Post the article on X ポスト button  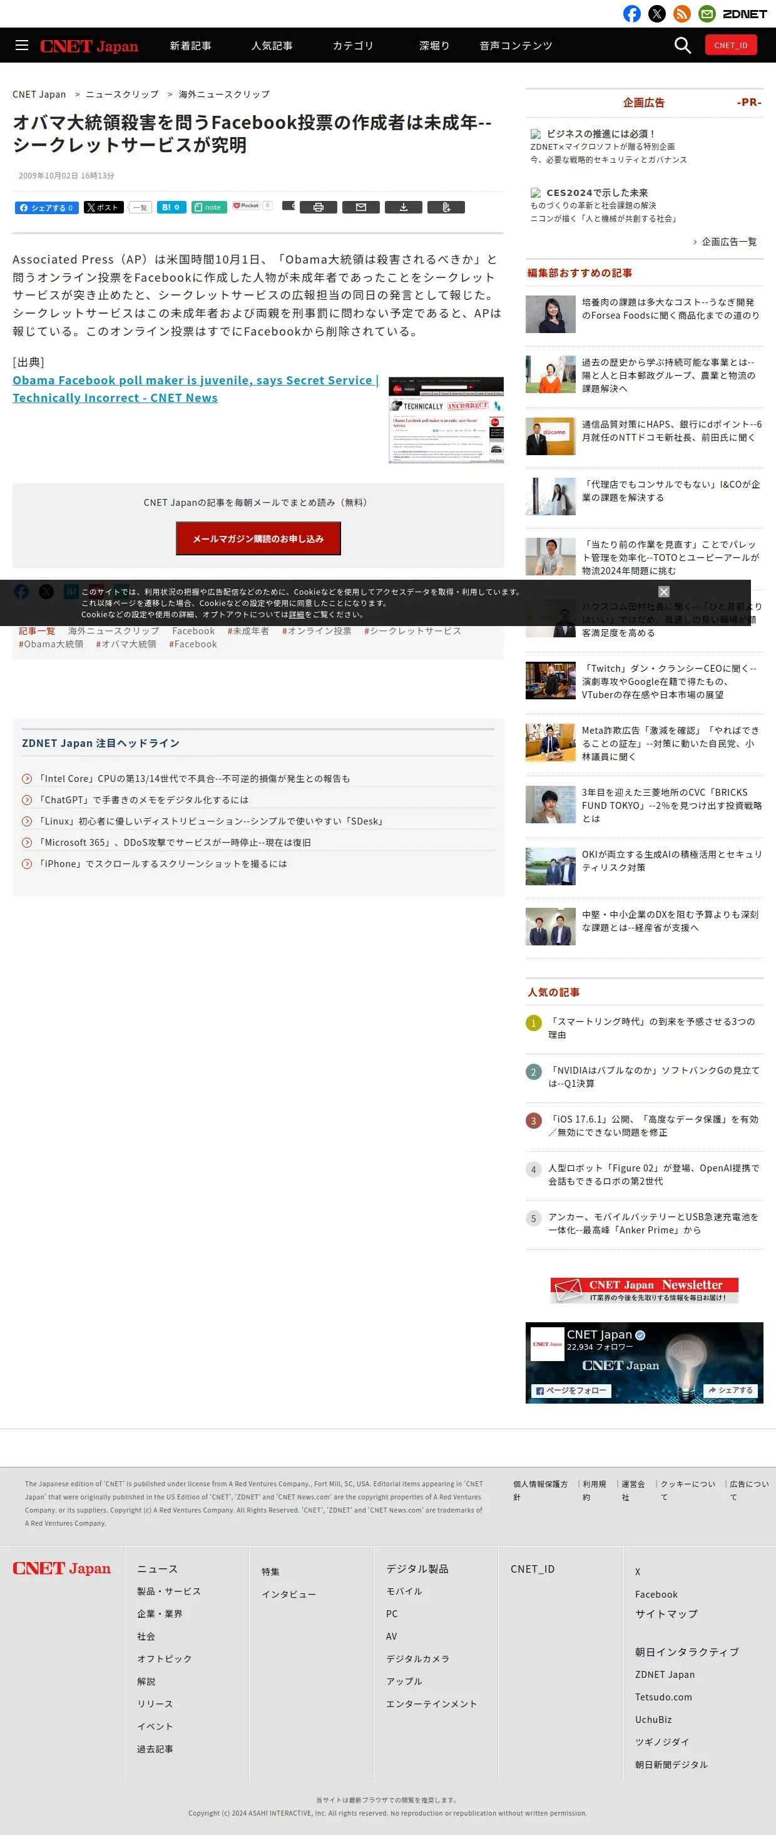coord(104,207)
